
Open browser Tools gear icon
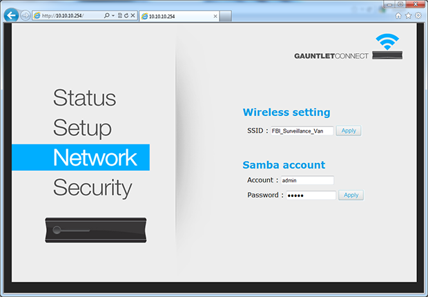[x=418, y=15]
